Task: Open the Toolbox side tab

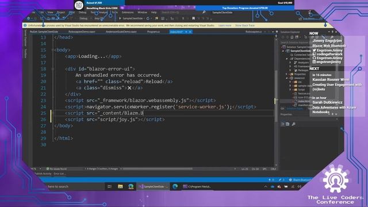Action: click(25, 53)
